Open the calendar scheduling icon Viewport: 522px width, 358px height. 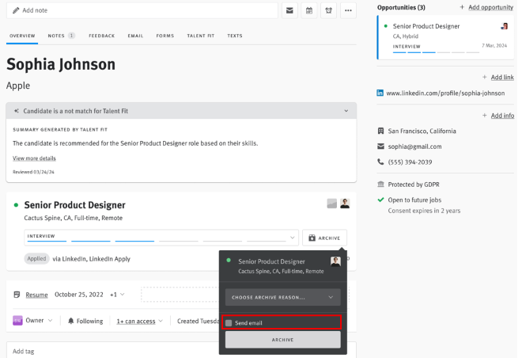pyautogui.click(x=309, y=10)
